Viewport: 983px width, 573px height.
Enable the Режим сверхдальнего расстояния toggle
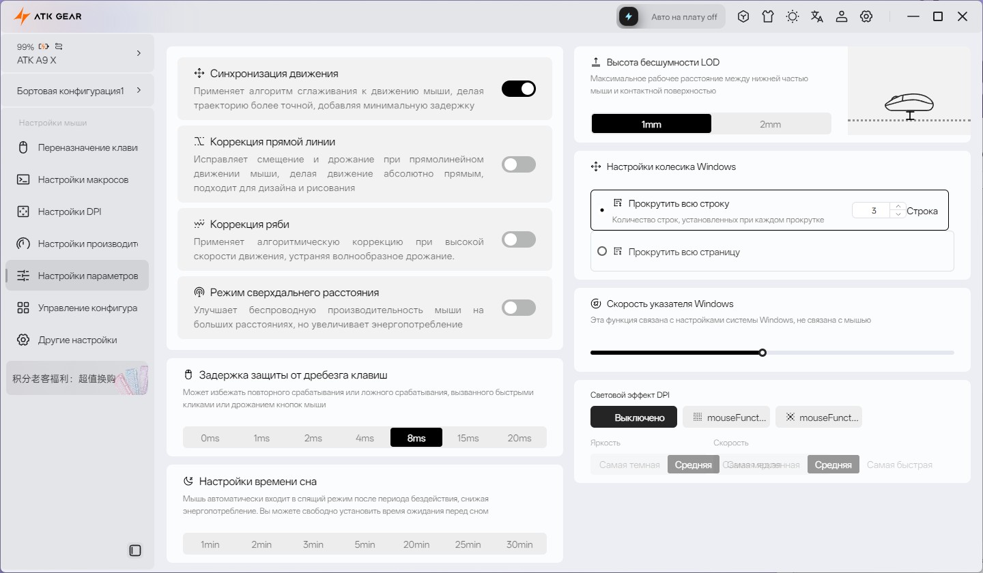(x=519, y=308)
